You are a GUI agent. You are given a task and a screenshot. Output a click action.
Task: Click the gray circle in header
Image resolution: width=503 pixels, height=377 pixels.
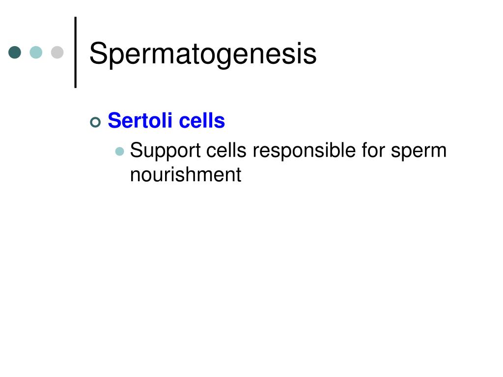(x=57, y=52)
